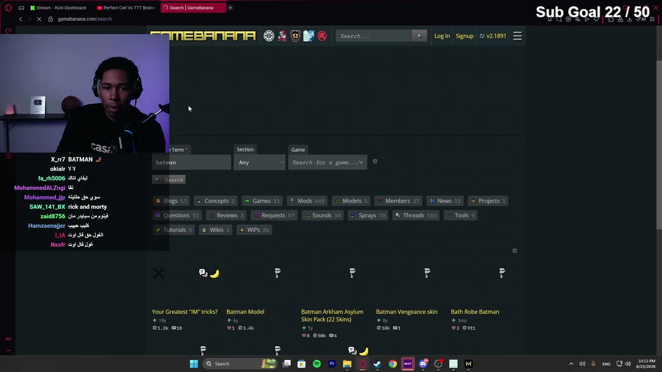This screenshot has height=372, width=662.
Task: Filter results by Threads 103
Action: [416, 215]
